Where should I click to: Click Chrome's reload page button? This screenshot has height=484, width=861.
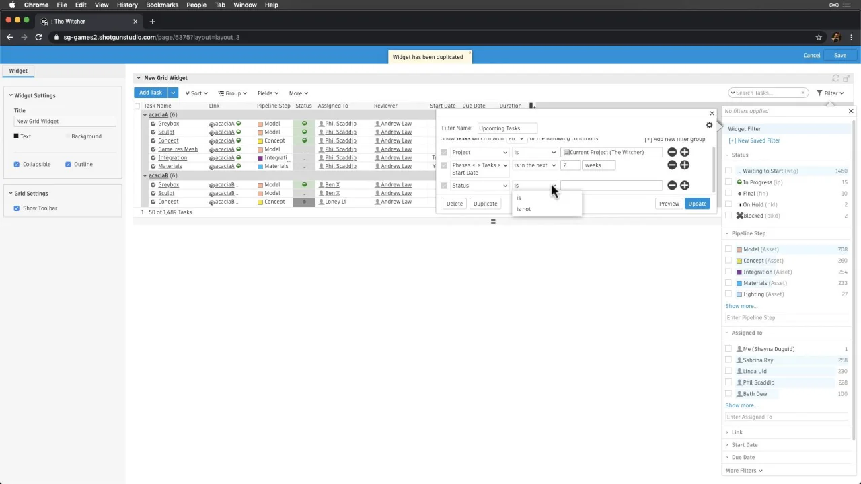tap(38, 37)
